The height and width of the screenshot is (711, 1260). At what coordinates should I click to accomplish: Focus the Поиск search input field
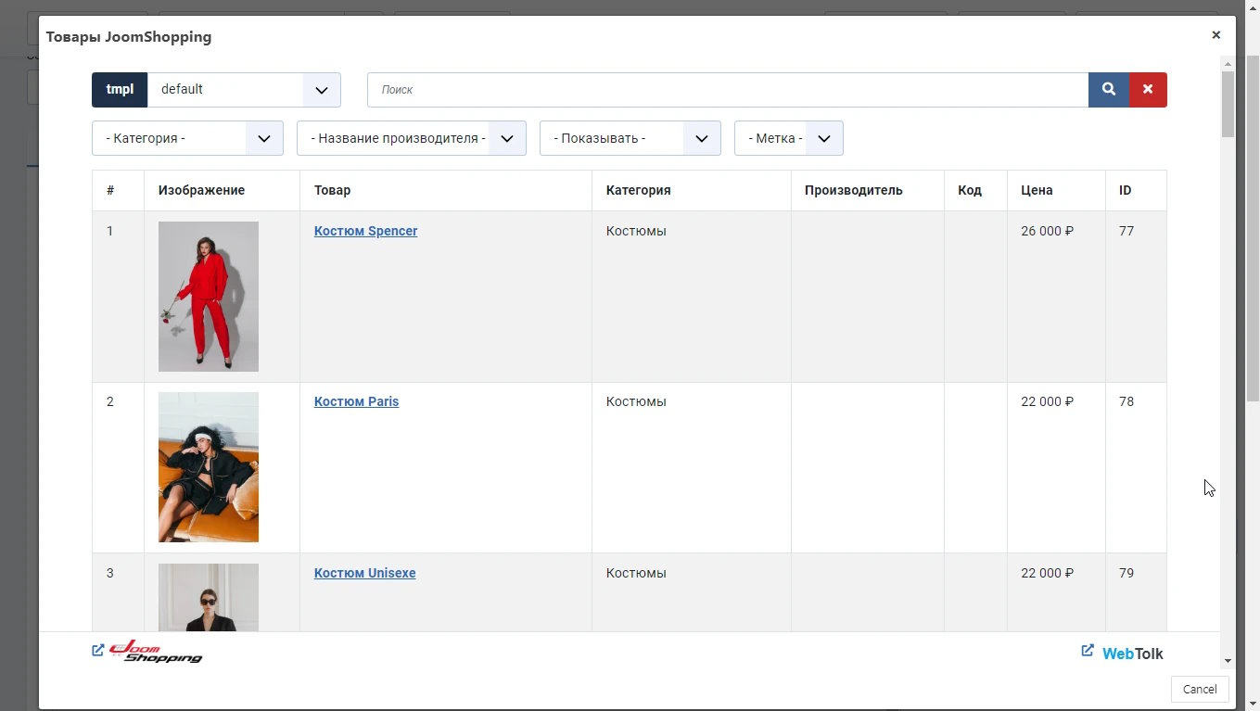coord(727,90)
